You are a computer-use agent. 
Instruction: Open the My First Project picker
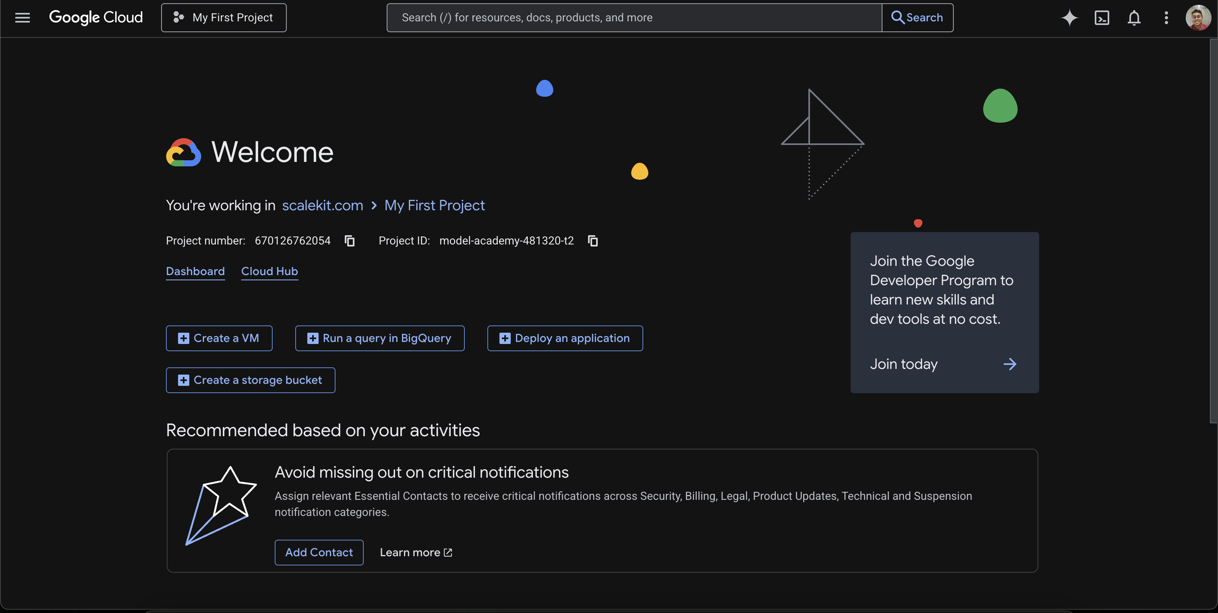click(x=223, y=17)
